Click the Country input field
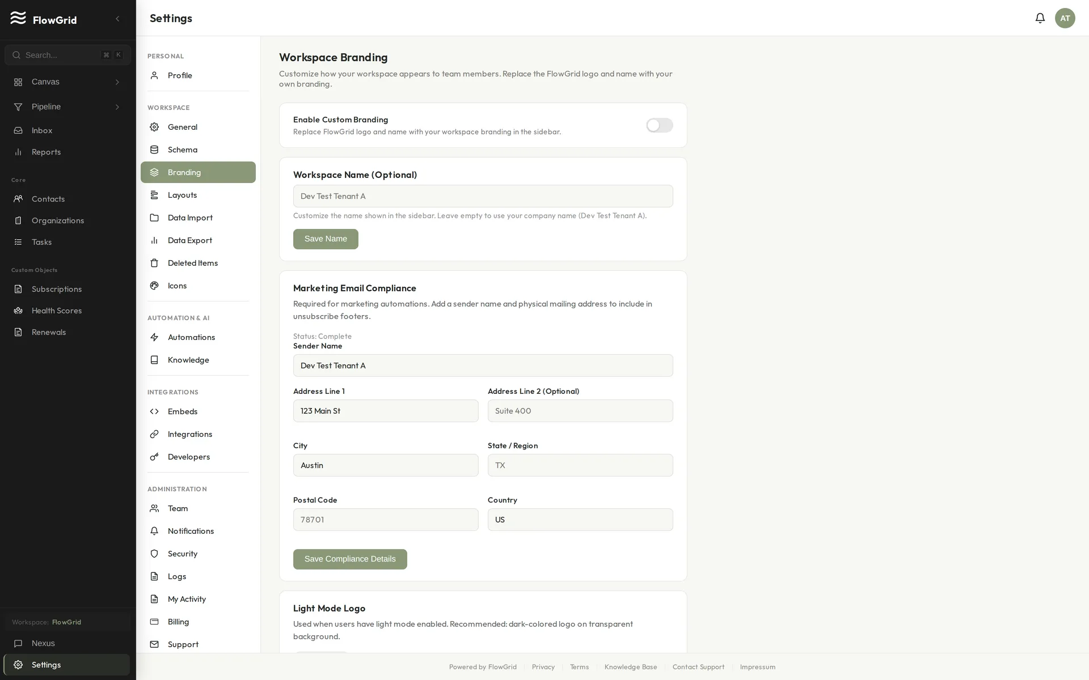This screenshot has height=680, width=1089. click(580, 520)
